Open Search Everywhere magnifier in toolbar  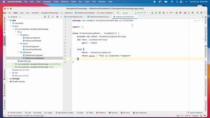point(198,13)
